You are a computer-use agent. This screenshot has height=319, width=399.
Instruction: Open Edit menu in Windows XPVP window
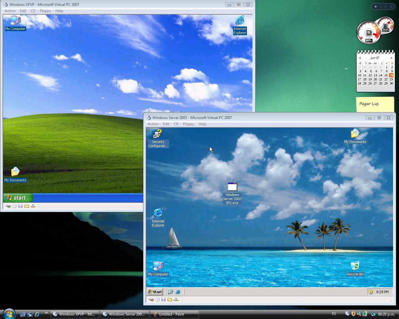point(23,11)
